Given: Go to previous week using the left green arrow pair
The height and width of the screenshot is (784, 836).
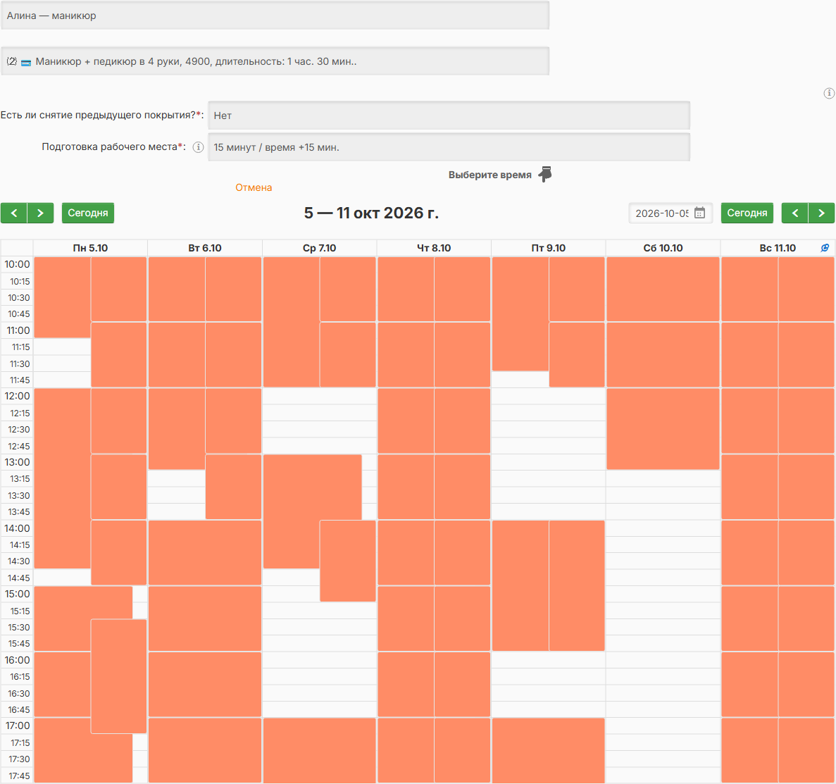Looking at the screenshot, I should (14, 213).
